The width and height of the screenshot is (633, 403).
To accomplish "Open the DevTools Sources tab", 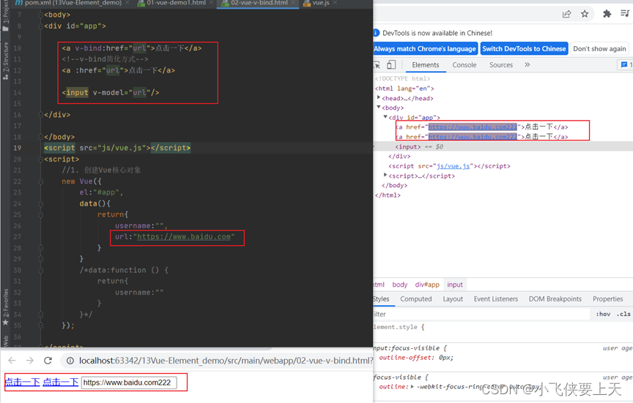I will (501, 65).
